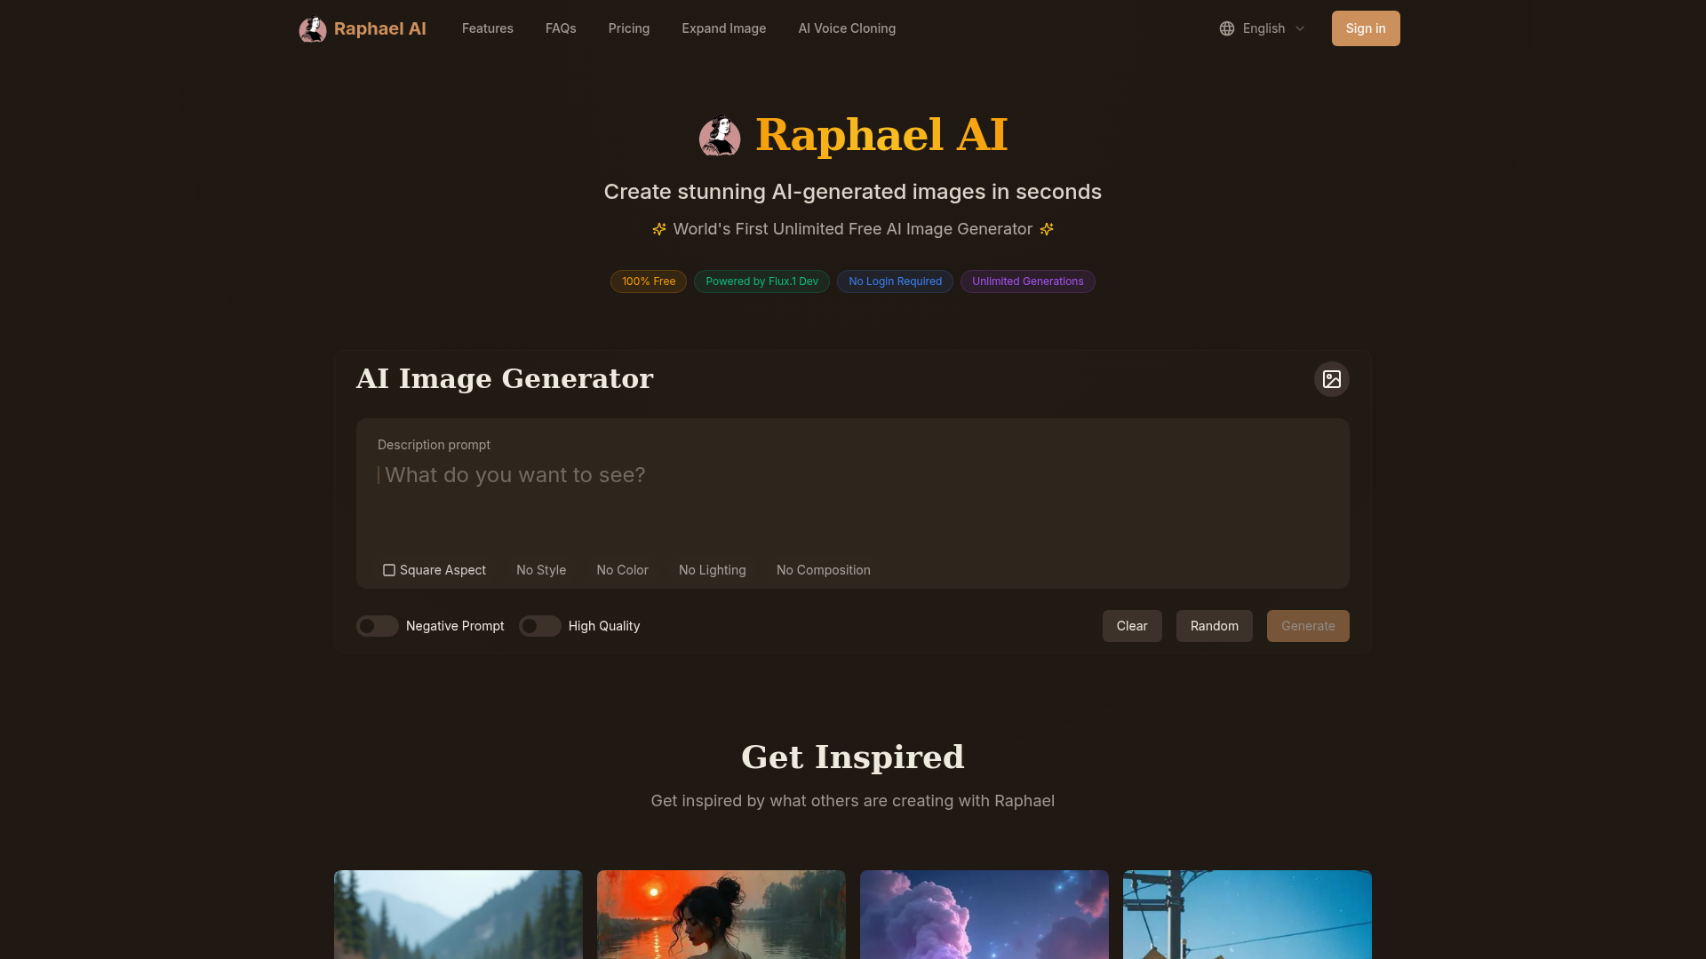Open the Pricing nav link
Image resolution: width=1706 pixels, height=959 pixels.
629,28
